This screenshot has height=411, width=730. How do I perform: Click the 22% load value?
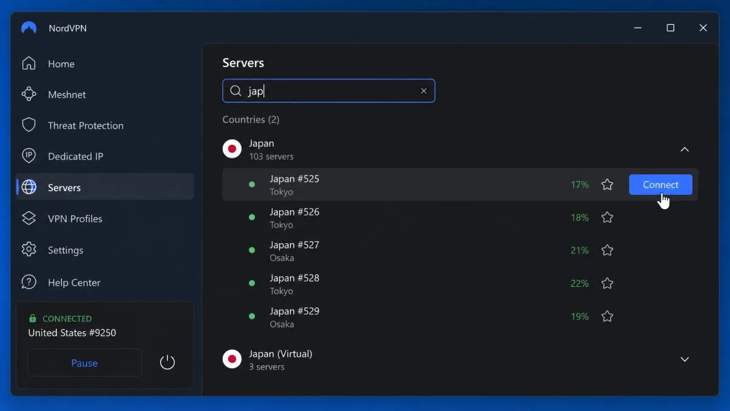coord(580,283)
